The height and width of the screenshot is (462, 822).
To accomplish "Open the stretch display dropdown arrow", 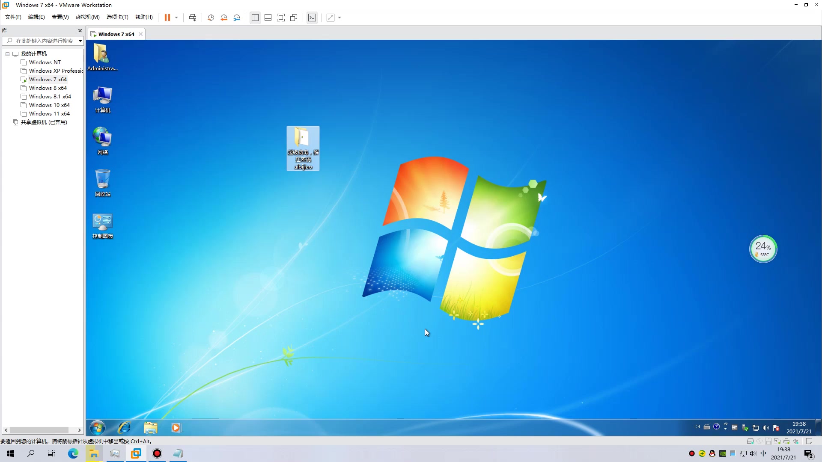I will click(x=340, y=18).
